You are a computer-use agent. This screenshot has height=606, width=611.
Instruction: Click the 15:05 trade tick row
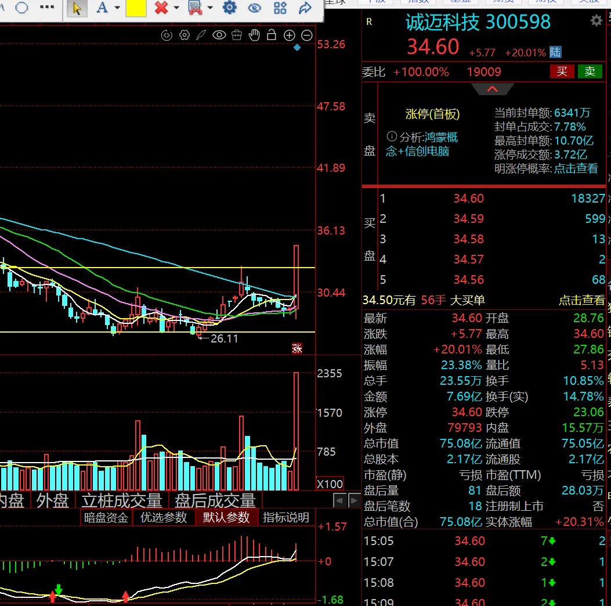pos(485,541)
